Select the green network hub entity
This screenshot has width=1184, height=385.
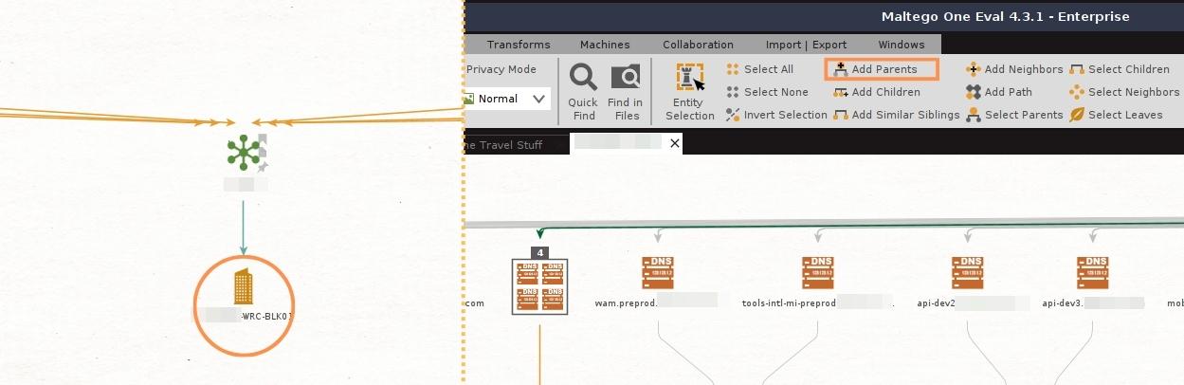(x=244, y=154)
